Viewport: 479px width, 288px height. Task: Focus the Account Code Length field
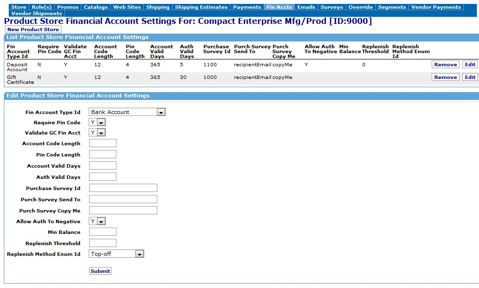click(x=103, y=143)
